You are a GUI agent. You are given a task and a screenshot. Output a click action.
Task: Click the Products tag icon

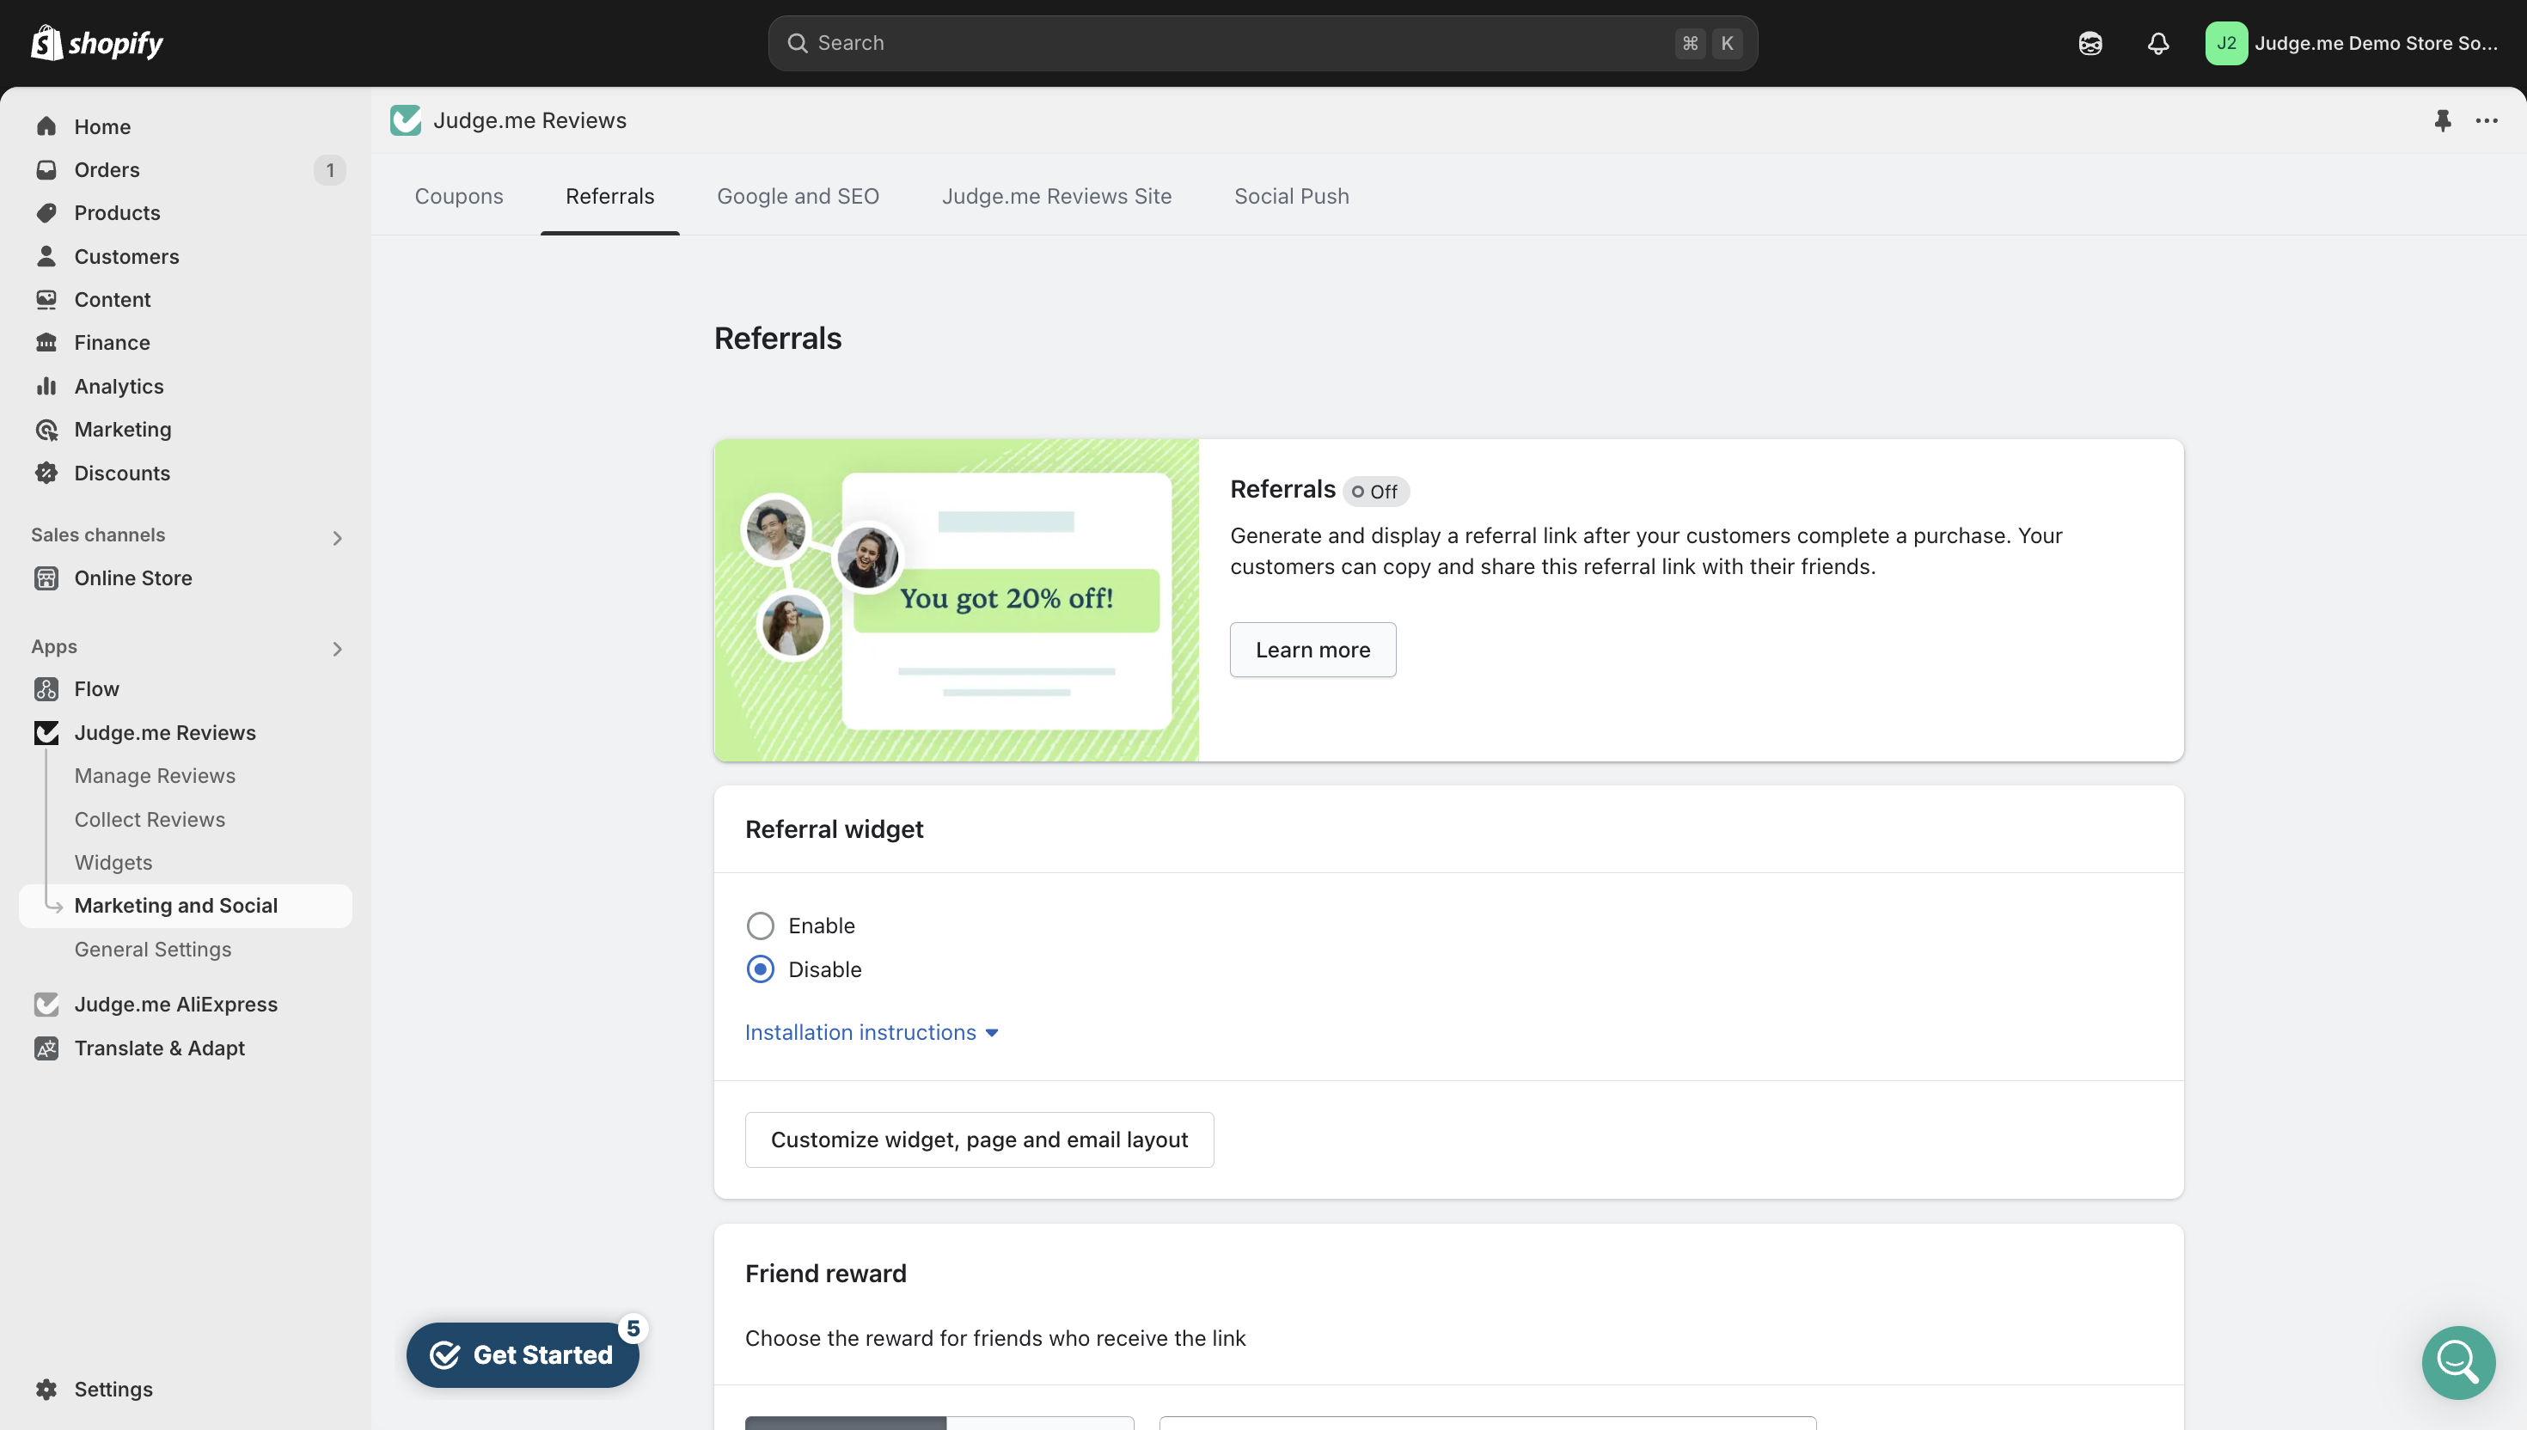(46, 213)
